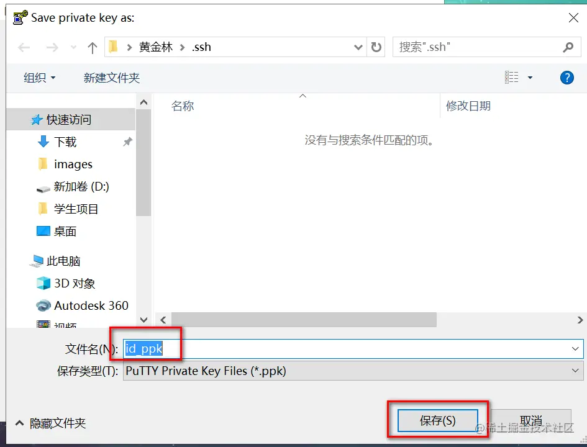Open 此电脑 in the sidebar

pos(63,261)
